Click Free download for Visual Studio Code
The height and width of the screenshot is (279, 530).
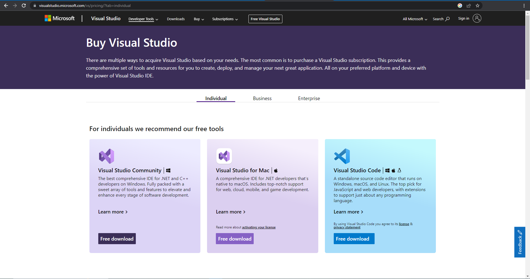click(x=354, y=239)
